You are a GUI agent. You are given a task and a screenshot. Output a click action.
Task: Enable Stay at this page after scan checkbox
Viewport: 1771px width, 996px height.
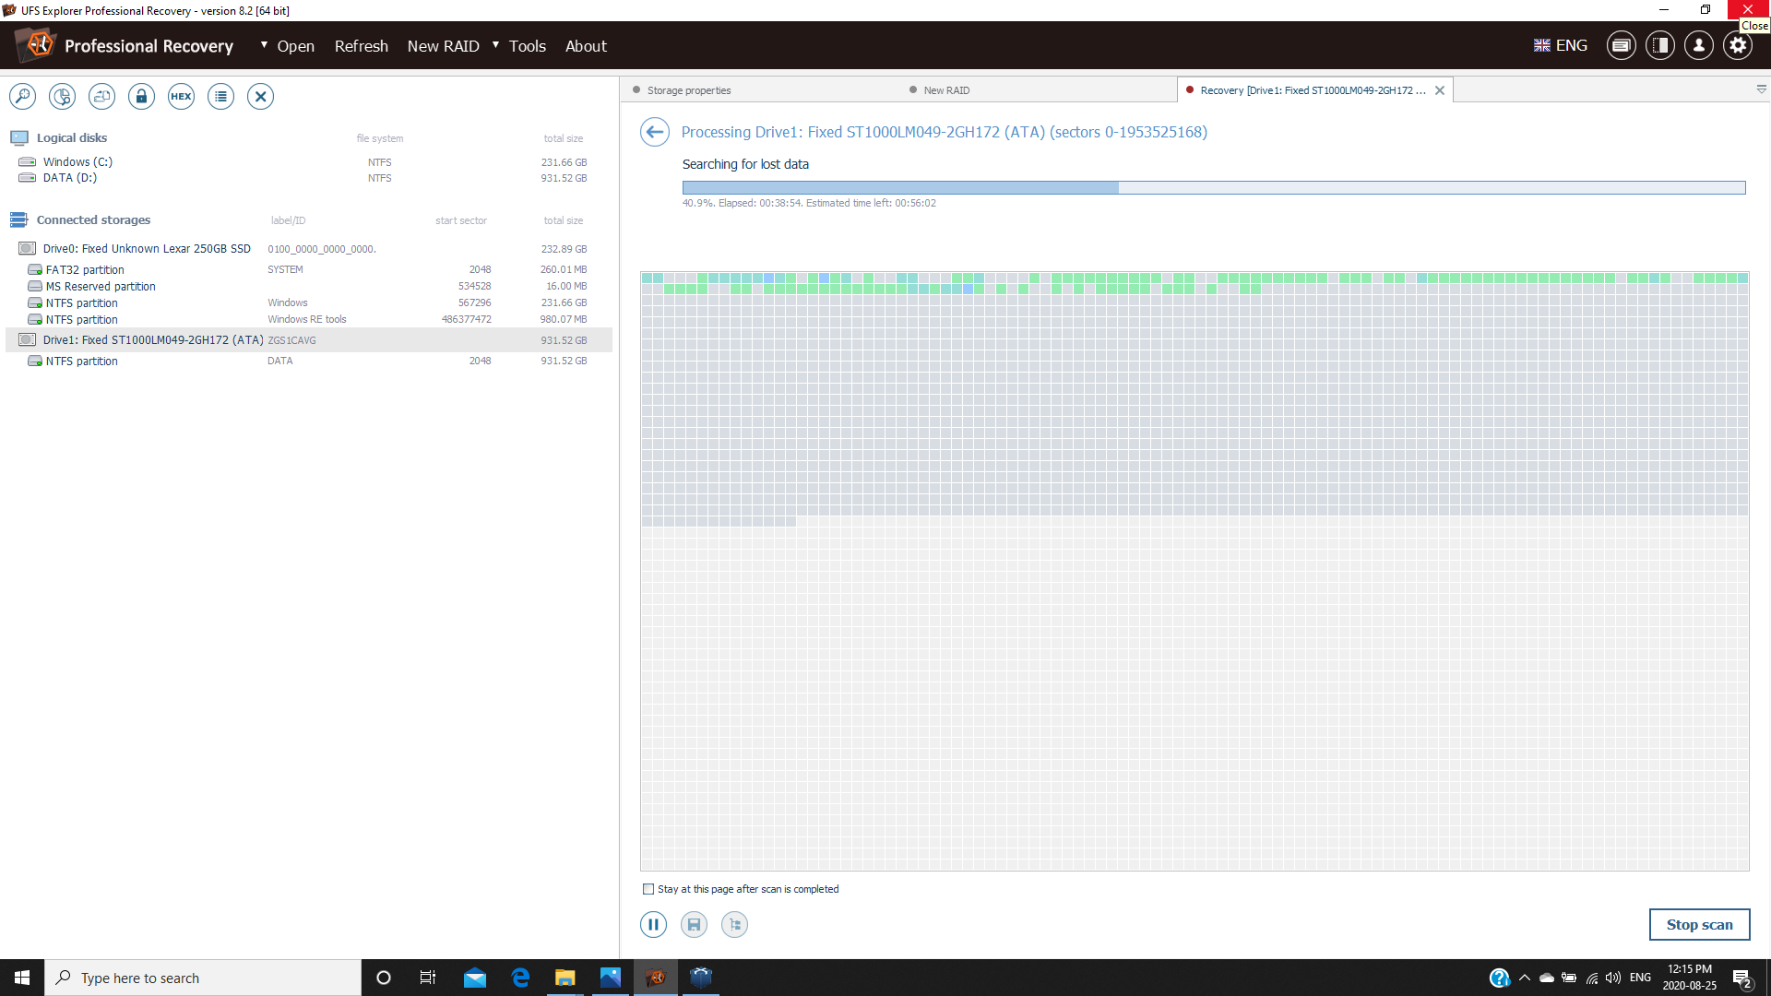point(648,889)
